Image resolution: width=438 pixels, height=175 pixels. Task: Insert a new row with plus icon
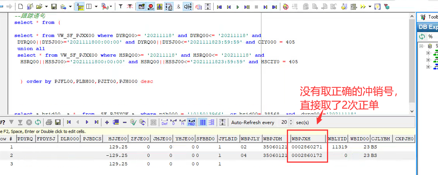tap(107, 122)
